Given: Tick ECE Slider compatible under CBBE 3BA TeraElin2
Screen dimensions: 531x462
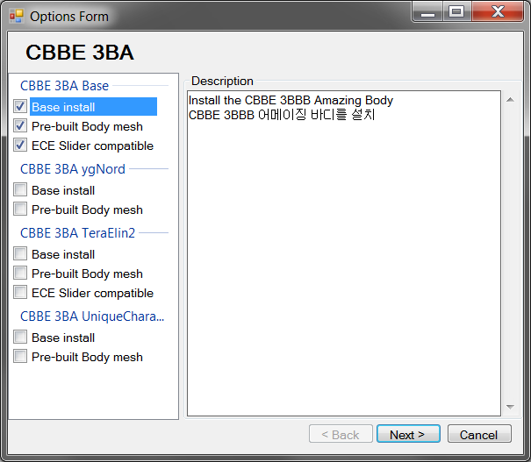Looking at the screenshot, I should click(20, 293).
